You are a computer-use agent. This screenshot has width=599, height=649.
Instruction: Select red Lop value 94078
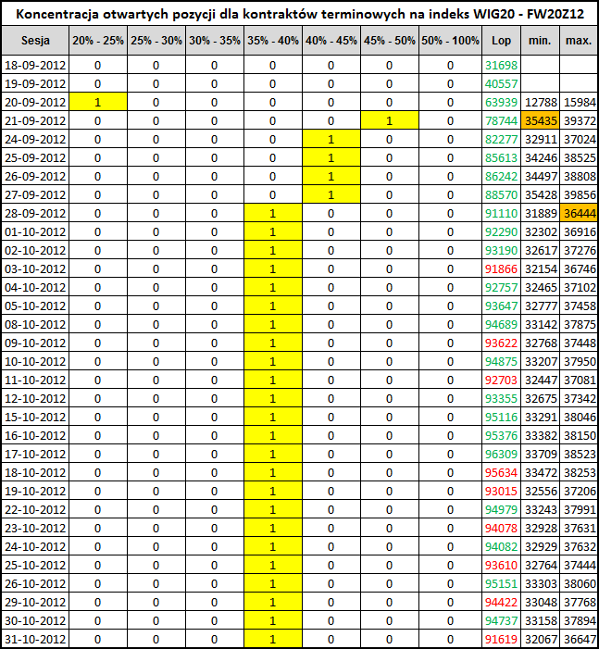(501, 528)
